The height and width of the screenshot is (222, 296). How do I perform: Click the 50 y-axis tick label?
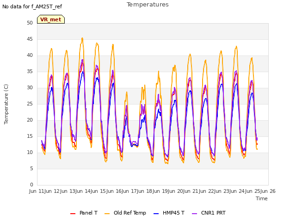tap(30, 23)
